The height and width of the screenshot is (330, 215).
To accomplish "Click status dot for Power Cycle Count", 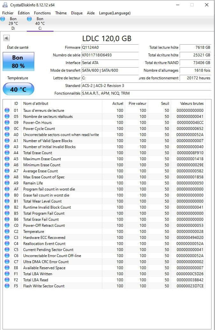I will 7,129.
